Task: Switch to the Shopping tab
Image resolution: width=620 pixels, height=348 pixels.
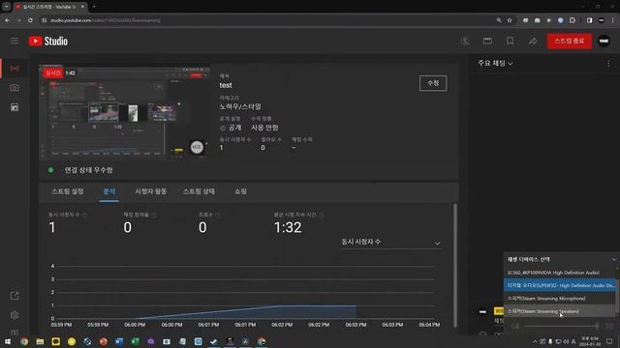Action: coord(240,191)
